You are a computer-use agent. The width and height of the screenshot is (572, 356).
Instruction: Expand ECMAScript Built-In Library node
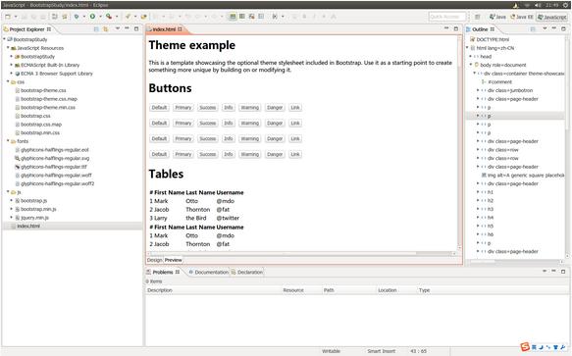(x=12, y=65)
